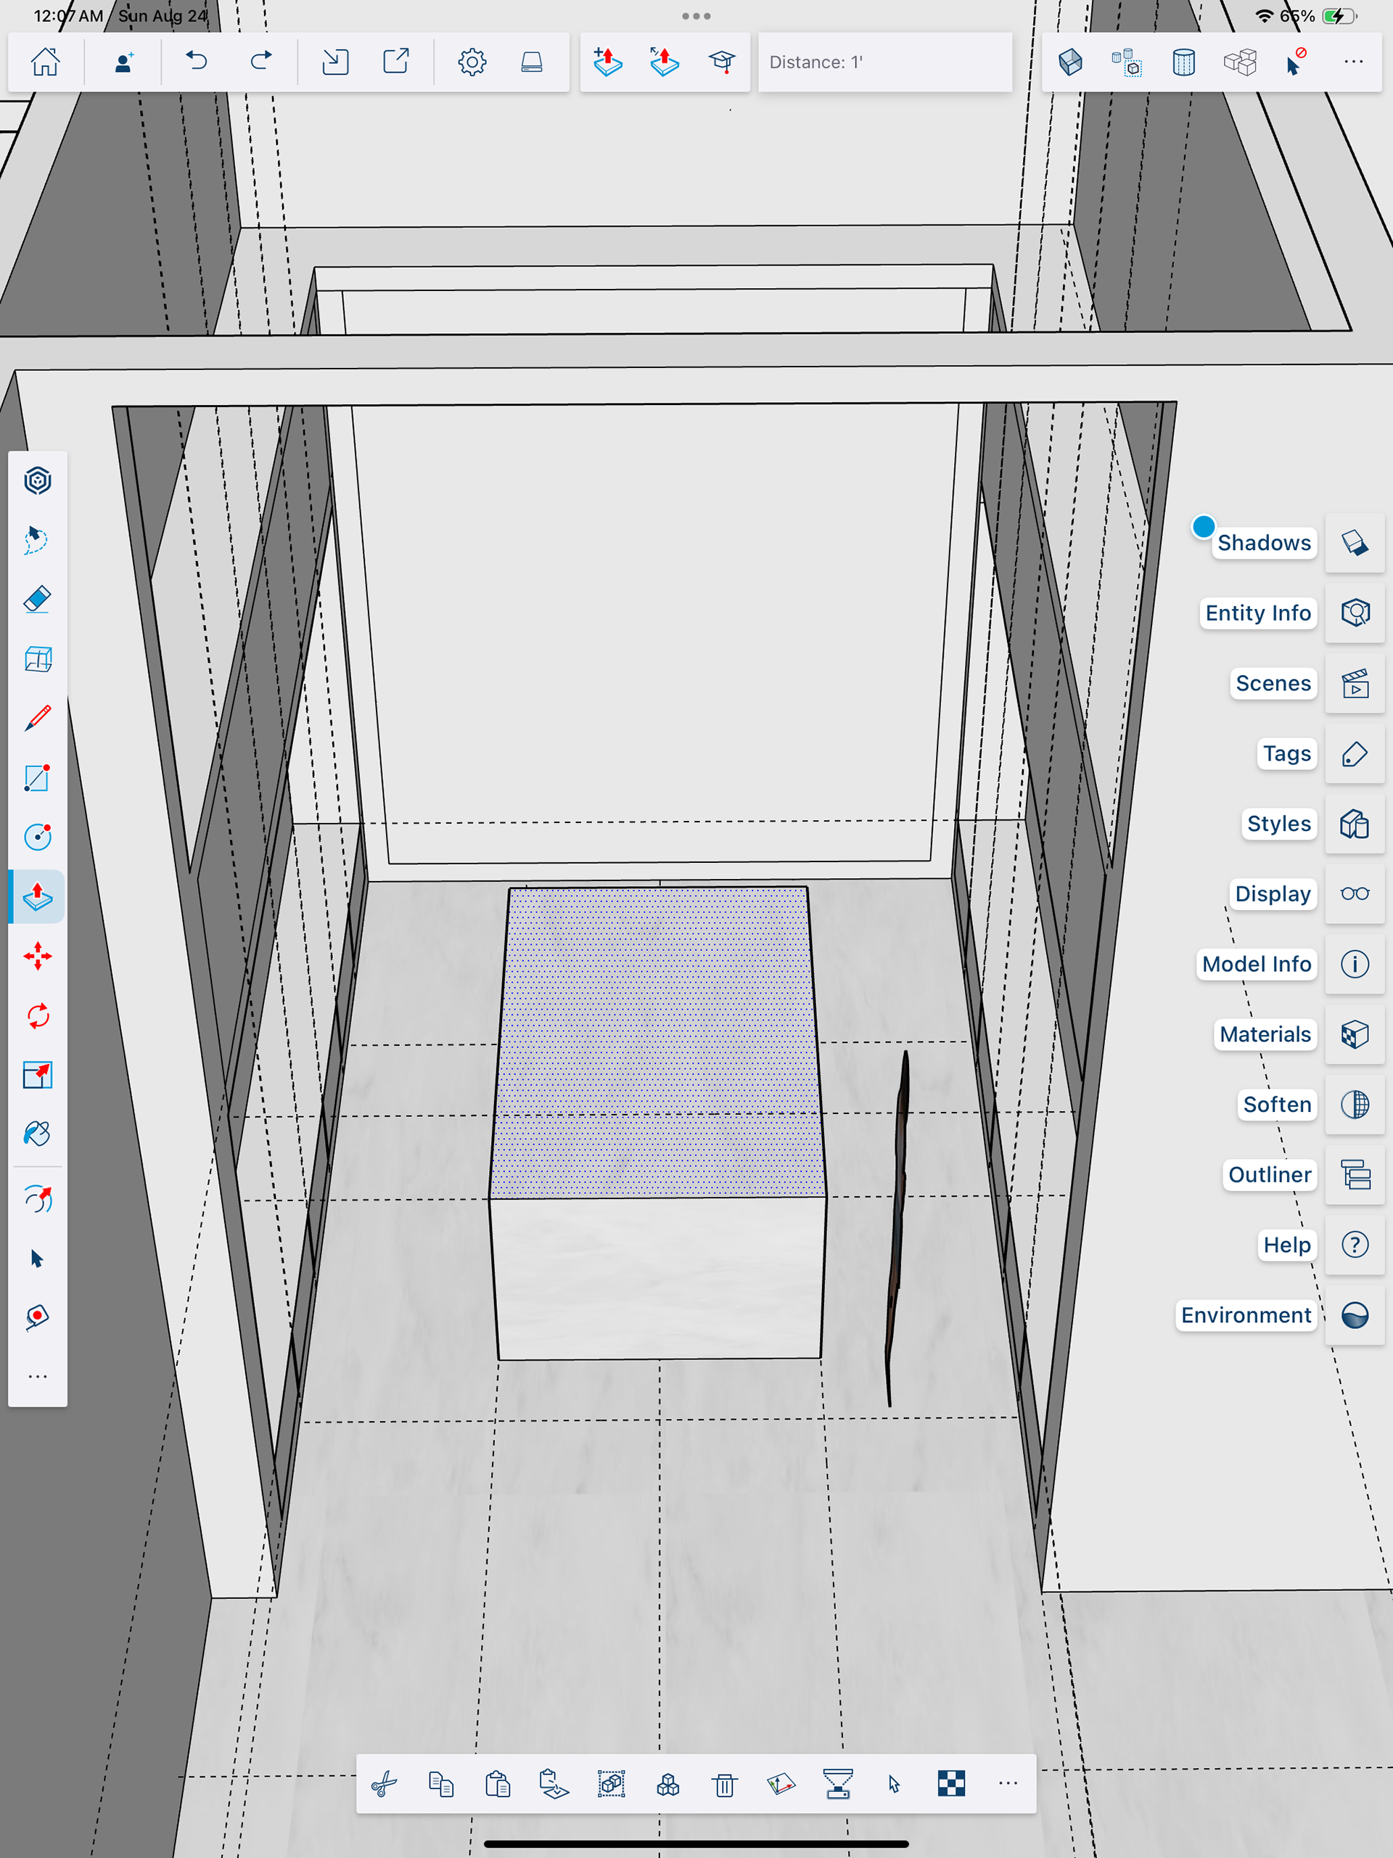1393x1858 pixels.
Task: Expand bottom toolbar more options
Action: [1008, 1784]
